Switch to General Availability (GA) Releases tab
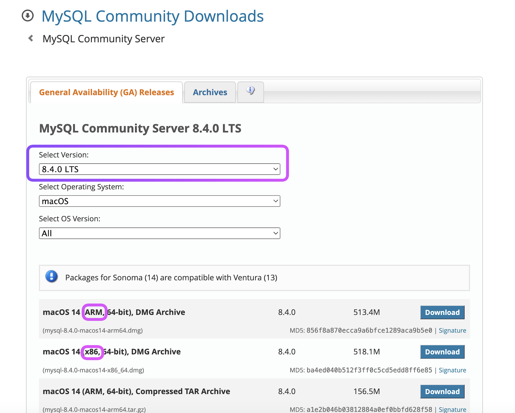Viewport: 515px width, 413px height. point(107,92)
